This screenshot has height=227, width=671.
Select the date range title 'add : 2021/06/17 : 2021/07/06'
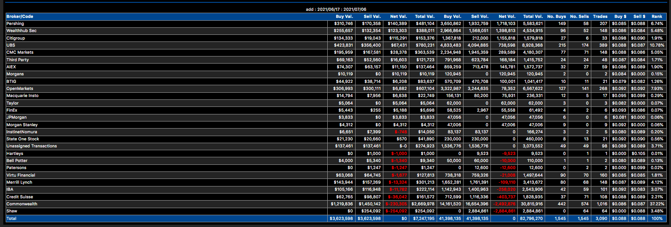(335, 9)
